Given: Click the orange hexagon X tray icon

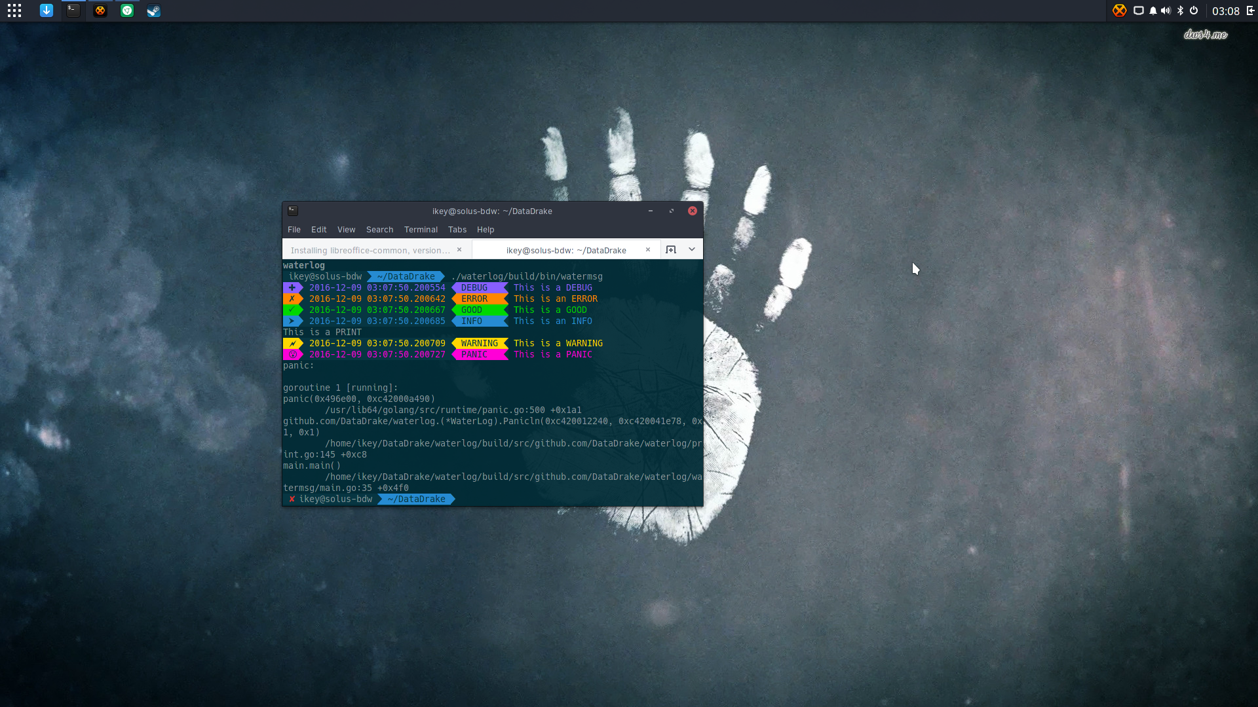Looking at the screenshot, I should [x=1119, y=10].
